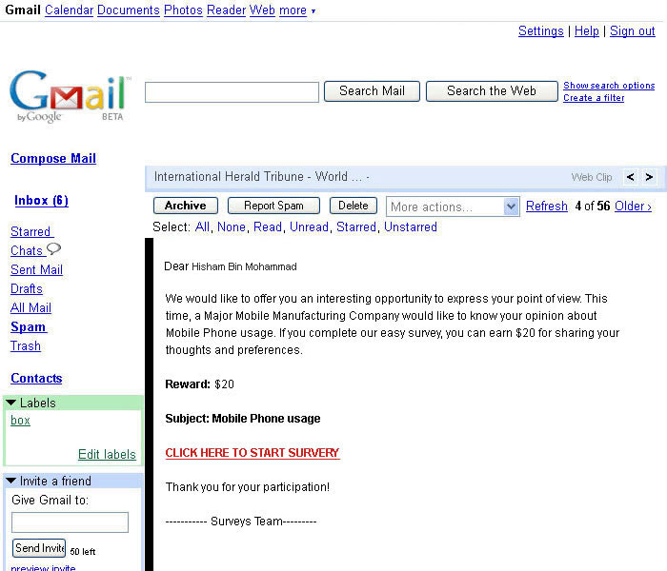Select Unread messages link

309,226
